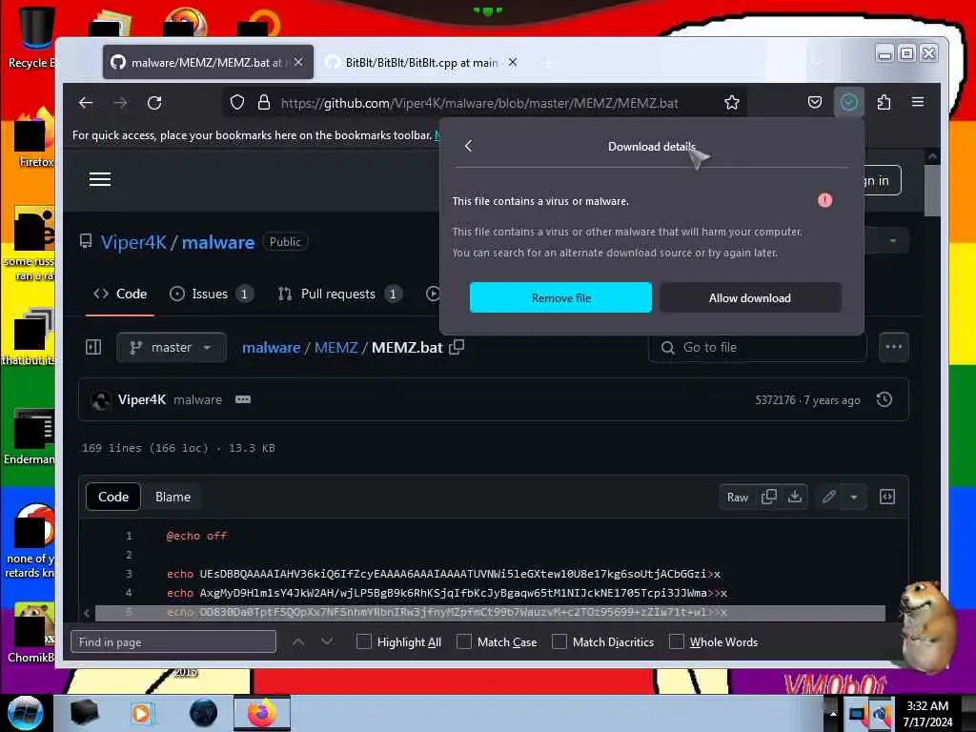Focus the Find in page field

click(x=173, y=641)
